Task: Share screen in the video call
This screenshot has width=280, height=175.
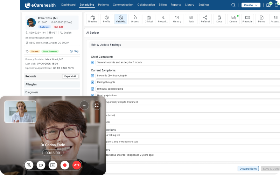Action: [x=53, y=165]
